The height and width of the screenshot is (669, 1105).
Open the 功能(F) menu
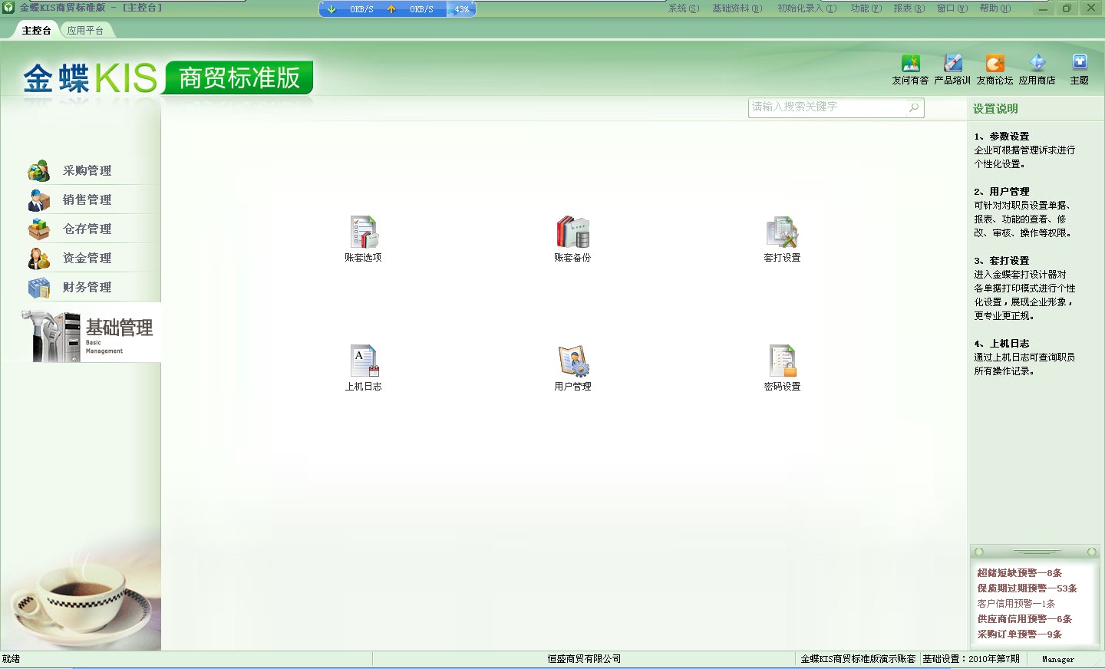pyautogui.click(x=866, y=8)
